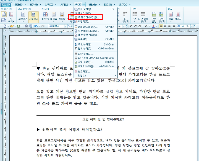Toggle bold 가 formatting
This screenshot has height=161, width=199.
[131, 26]
